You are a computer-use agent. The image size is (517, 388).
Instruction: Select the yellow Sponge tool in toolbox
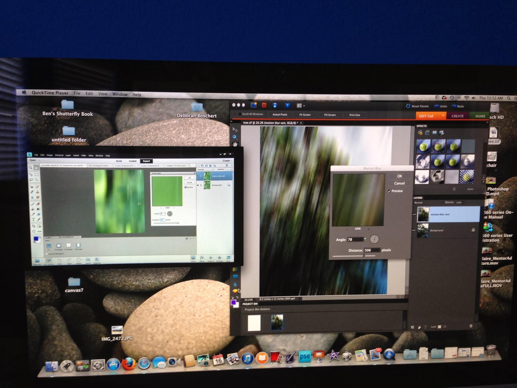click(x=235, y=291)
